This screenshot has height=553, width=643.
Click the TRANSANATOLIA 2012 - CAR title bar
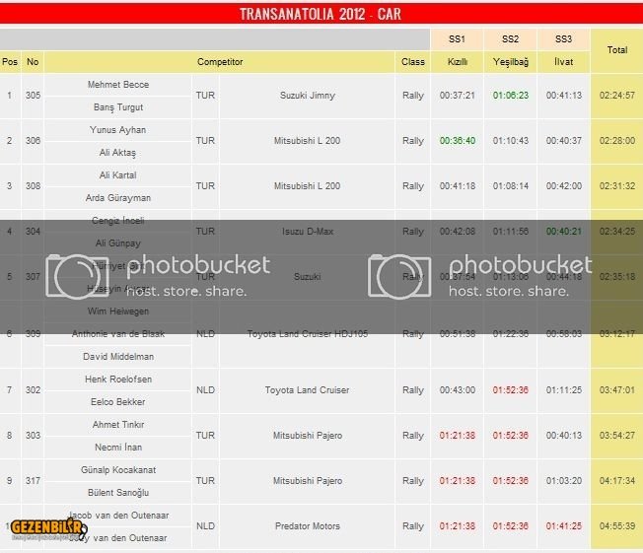321,14
